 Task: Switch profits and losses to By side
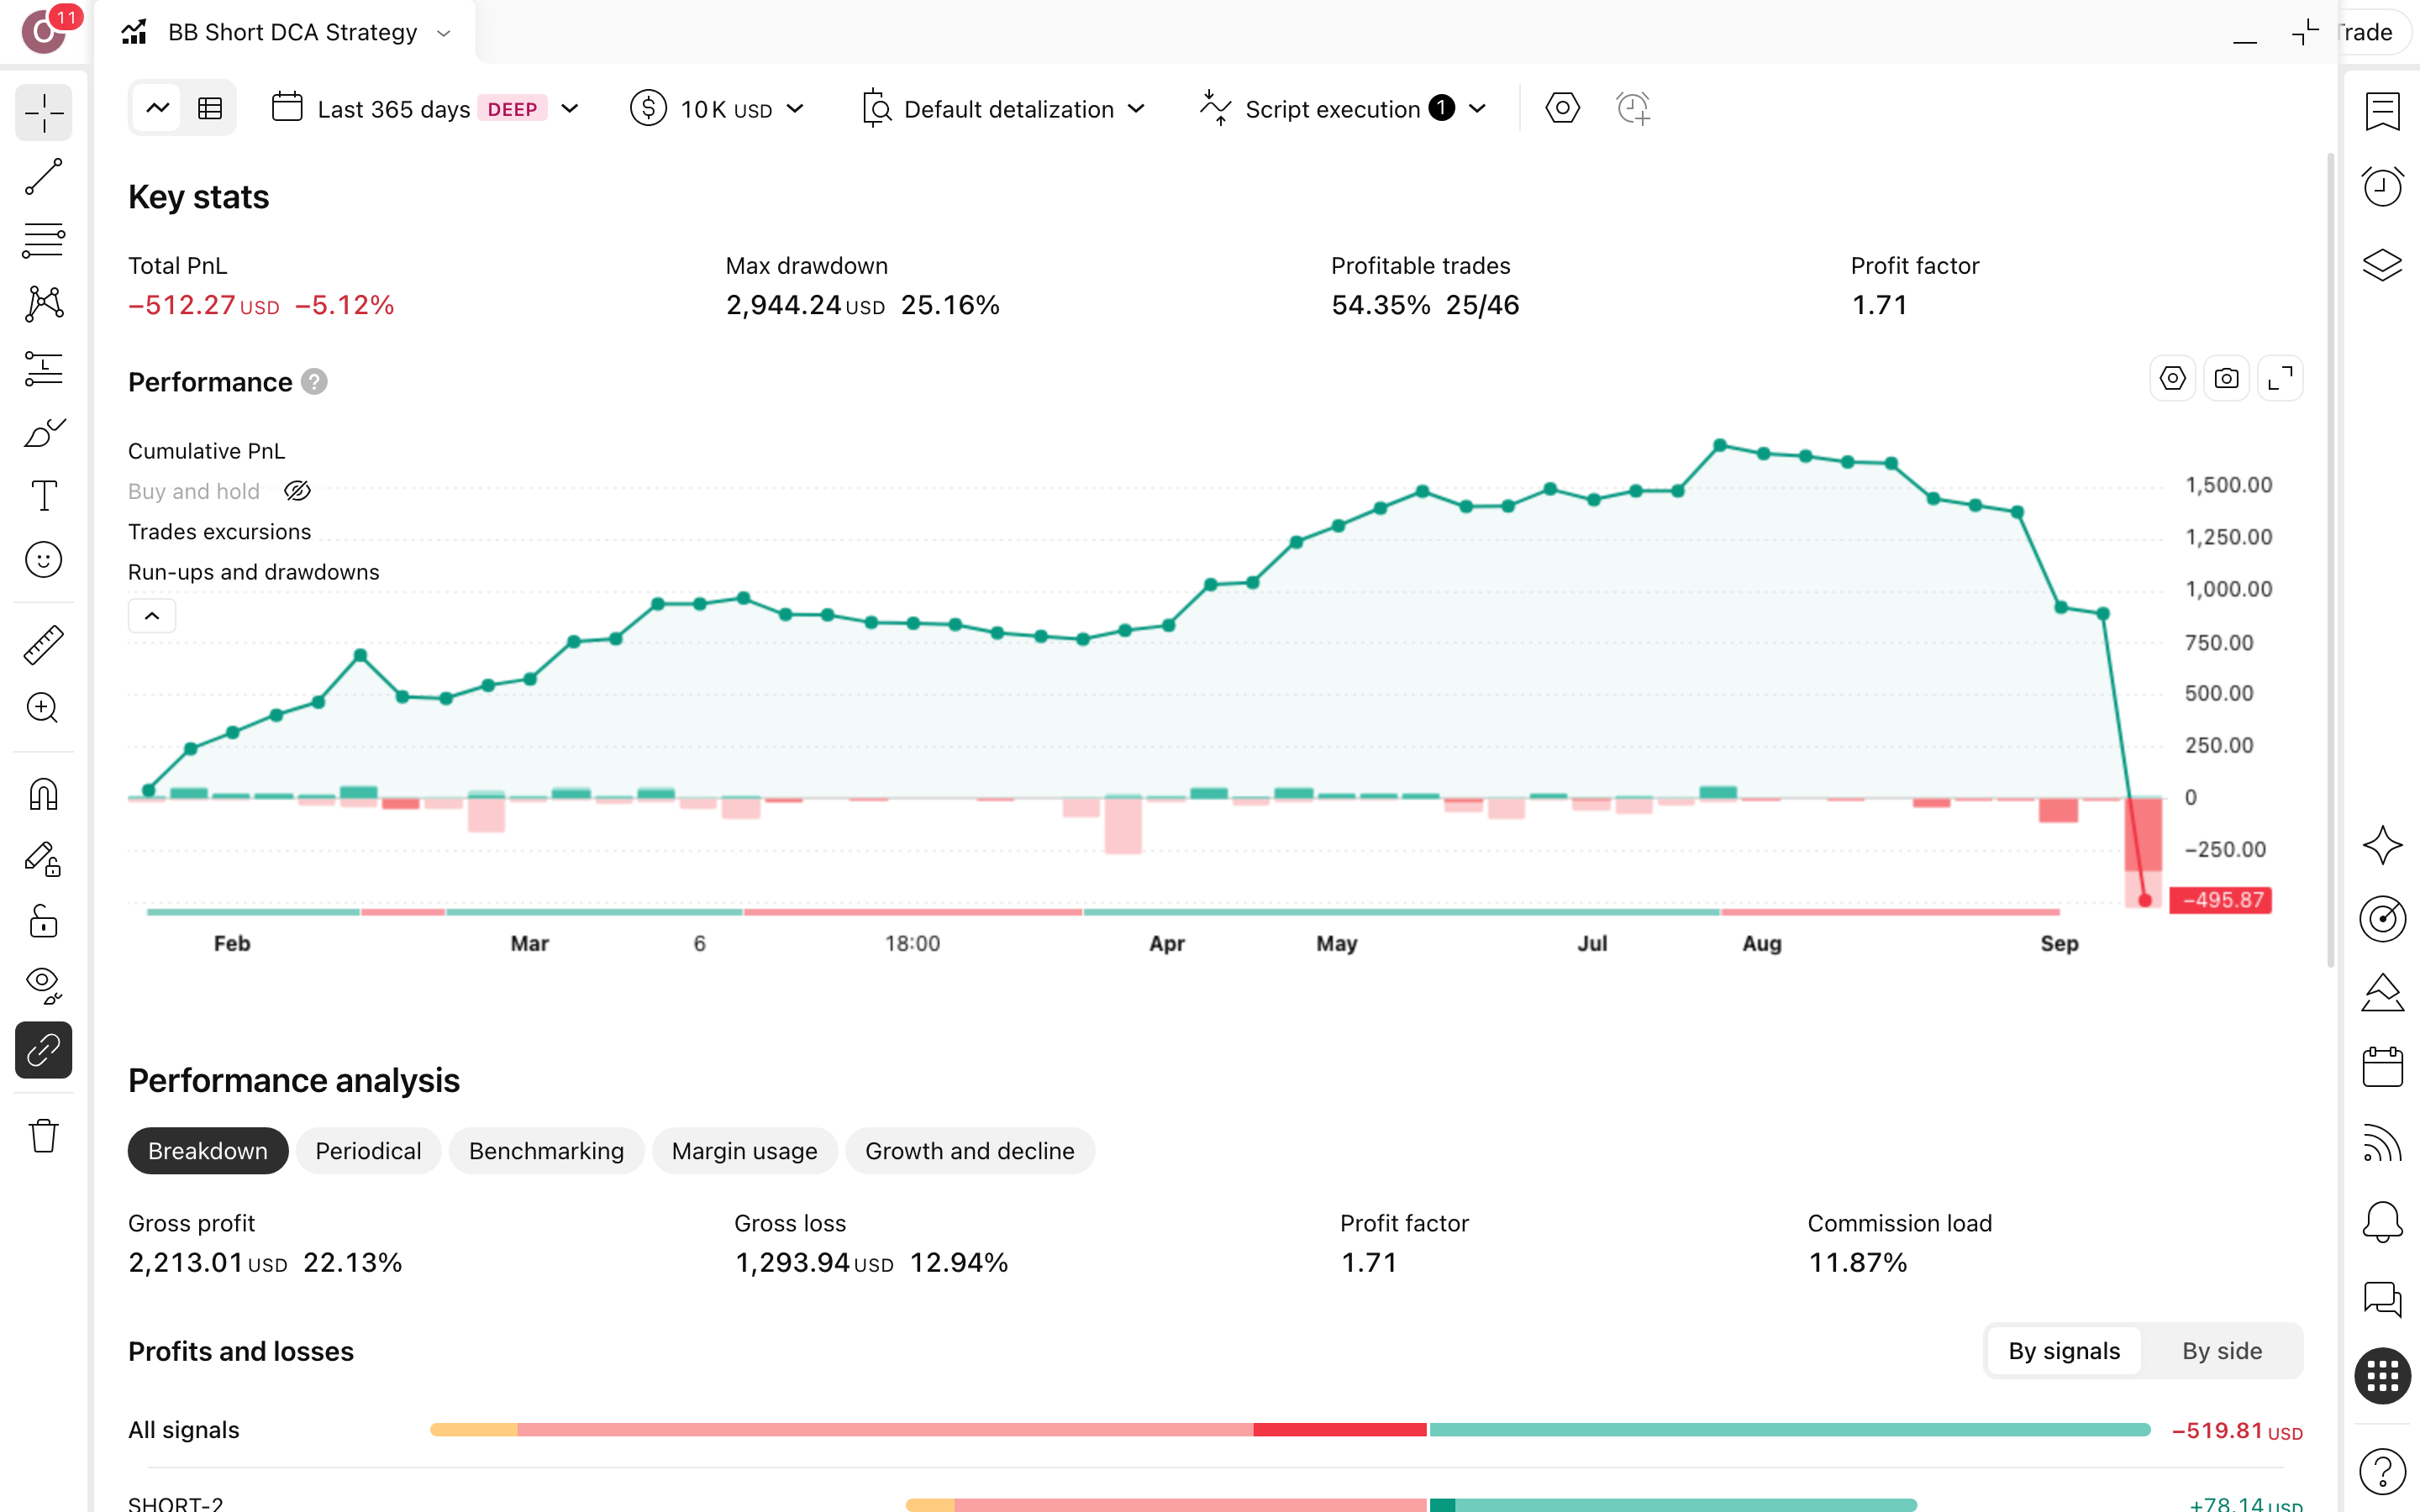(2221, 1351)
